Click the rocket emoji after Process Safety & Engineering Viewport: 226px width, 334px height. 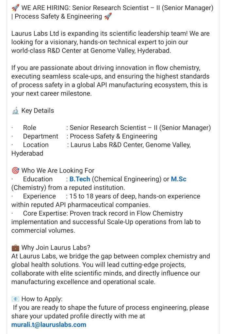108,17
